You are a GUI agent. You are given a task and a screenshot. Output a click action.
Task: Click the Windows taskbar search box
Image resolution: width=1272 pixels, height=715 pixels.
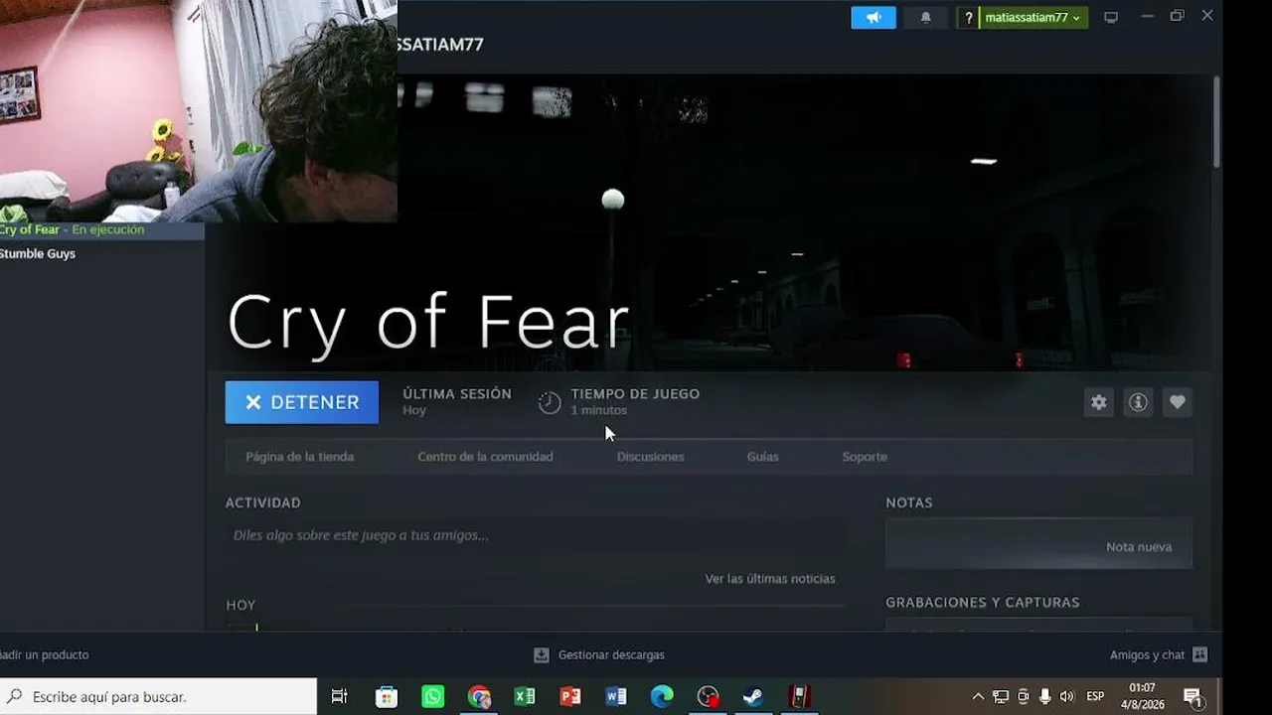pos(159,696)
